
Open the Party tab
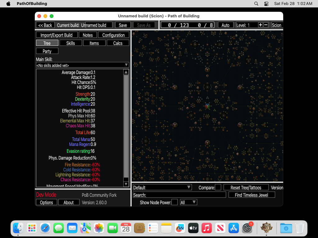47,51
